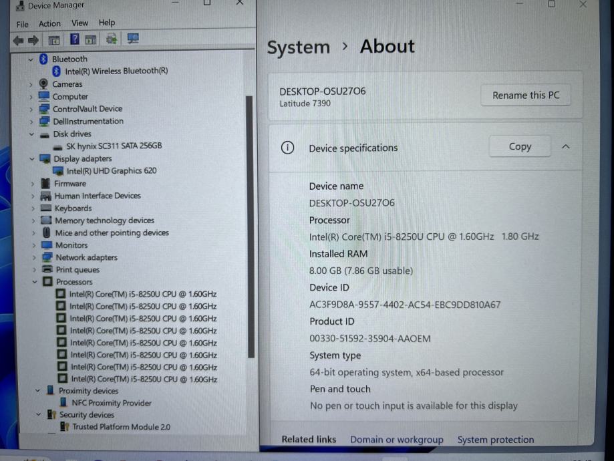This screenshot has width=614, height=461.
Task: Select Intel(R) UHD Graphics 620 entry
Action: point(112,171)
